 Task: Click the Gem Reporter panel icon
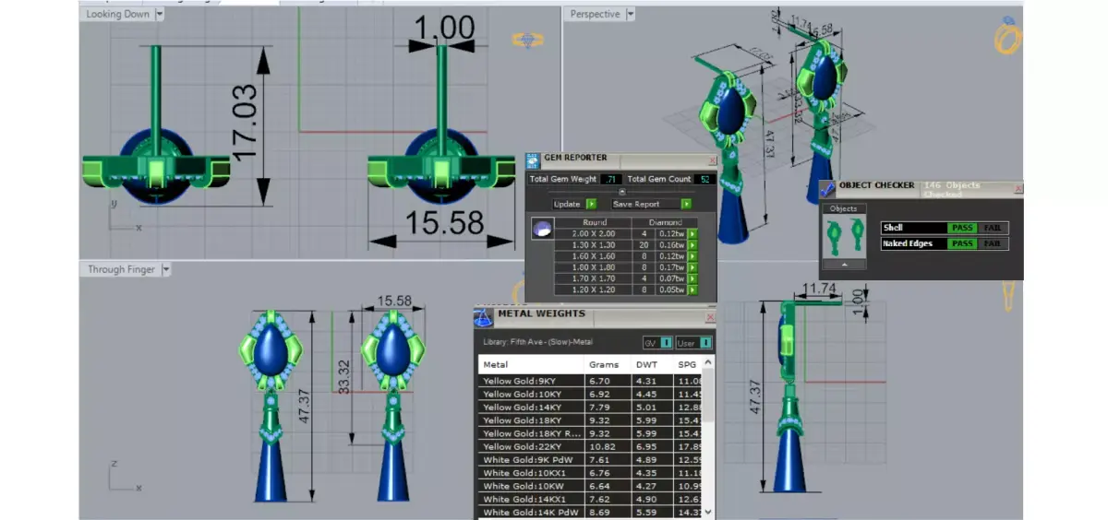click(x=533, y=160)
